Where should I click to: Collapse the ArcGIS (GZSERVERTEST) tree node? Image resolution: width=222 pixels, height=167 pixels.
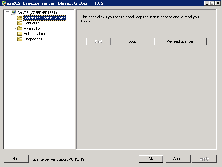click(7, 13)
